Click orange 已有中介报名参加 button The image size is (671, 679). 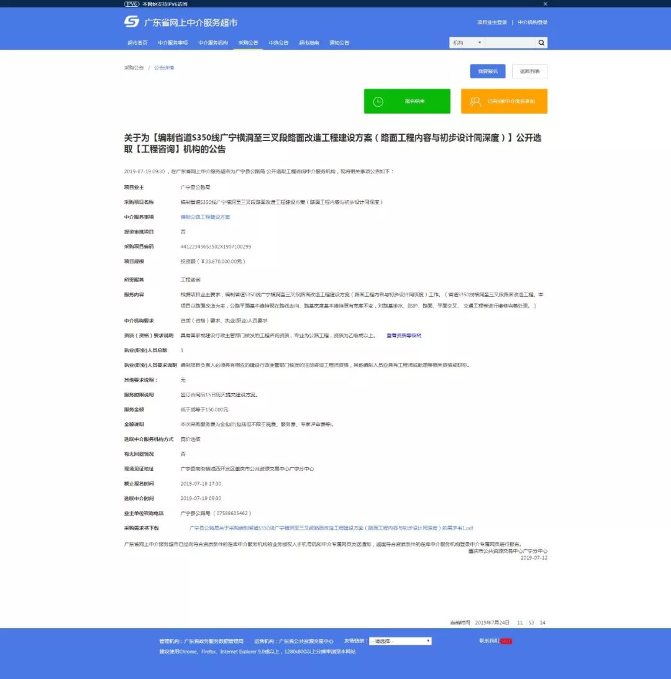pos(504,101)
